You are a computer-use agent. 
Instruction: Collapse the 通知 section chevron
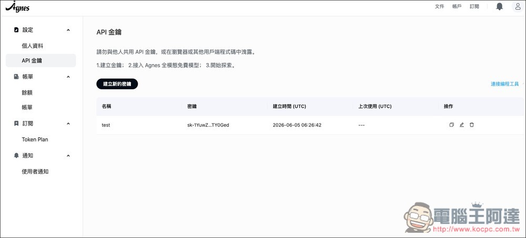click(x=68, y=156)
